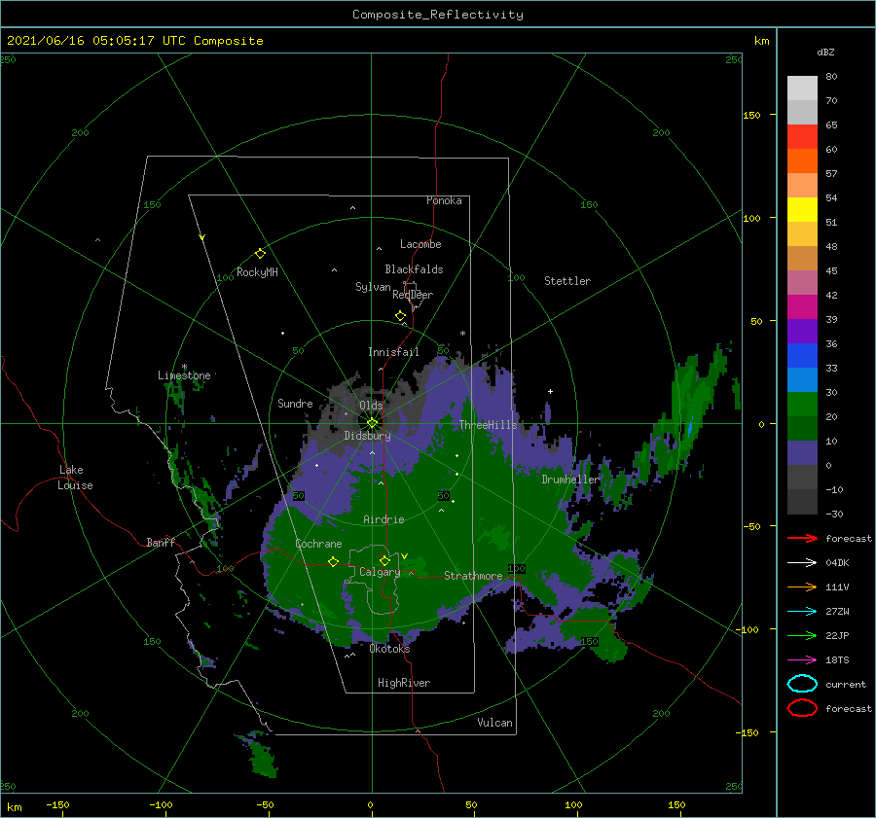Image resolution: width=876 pixels, height=818 pixels.
Task: Click the Drumheller label on the map
Action: pos(570,480)
